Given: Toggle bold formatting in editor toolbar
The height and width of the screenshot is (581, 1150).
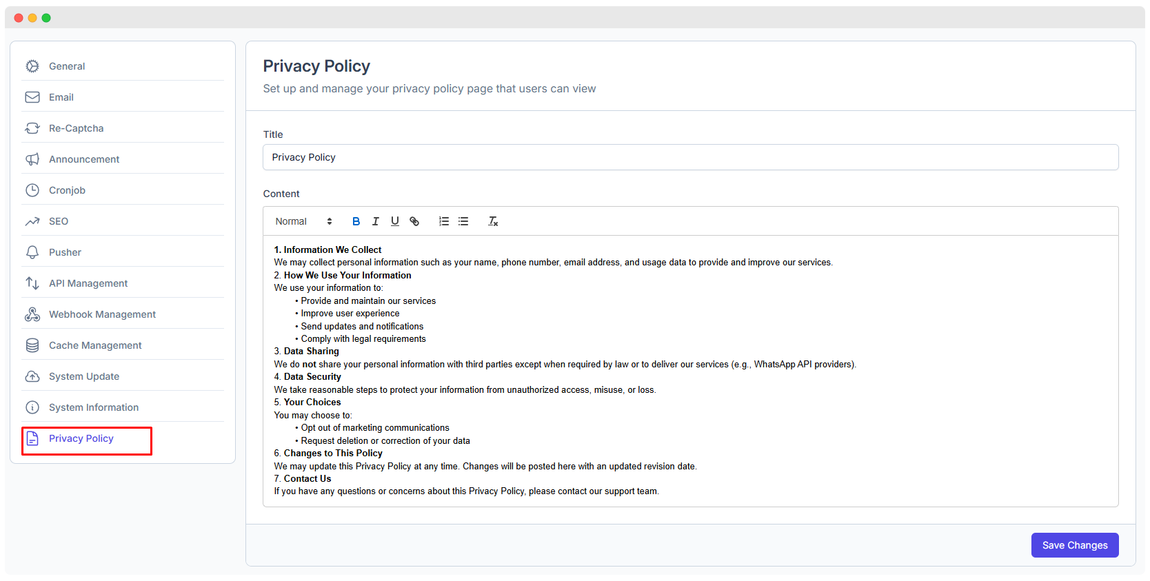Looking at the screenshot, I should click(x=356, y=221).
